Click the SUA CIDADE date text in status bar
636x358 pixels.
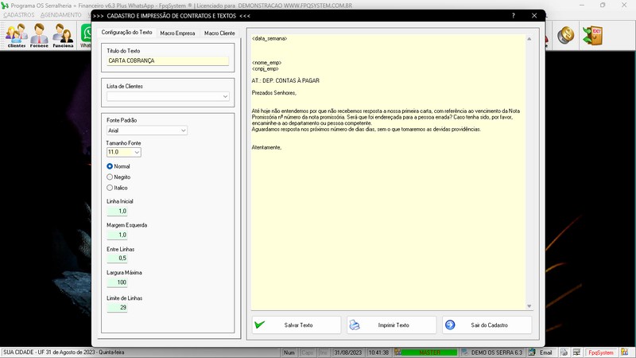tap(64, 352)
